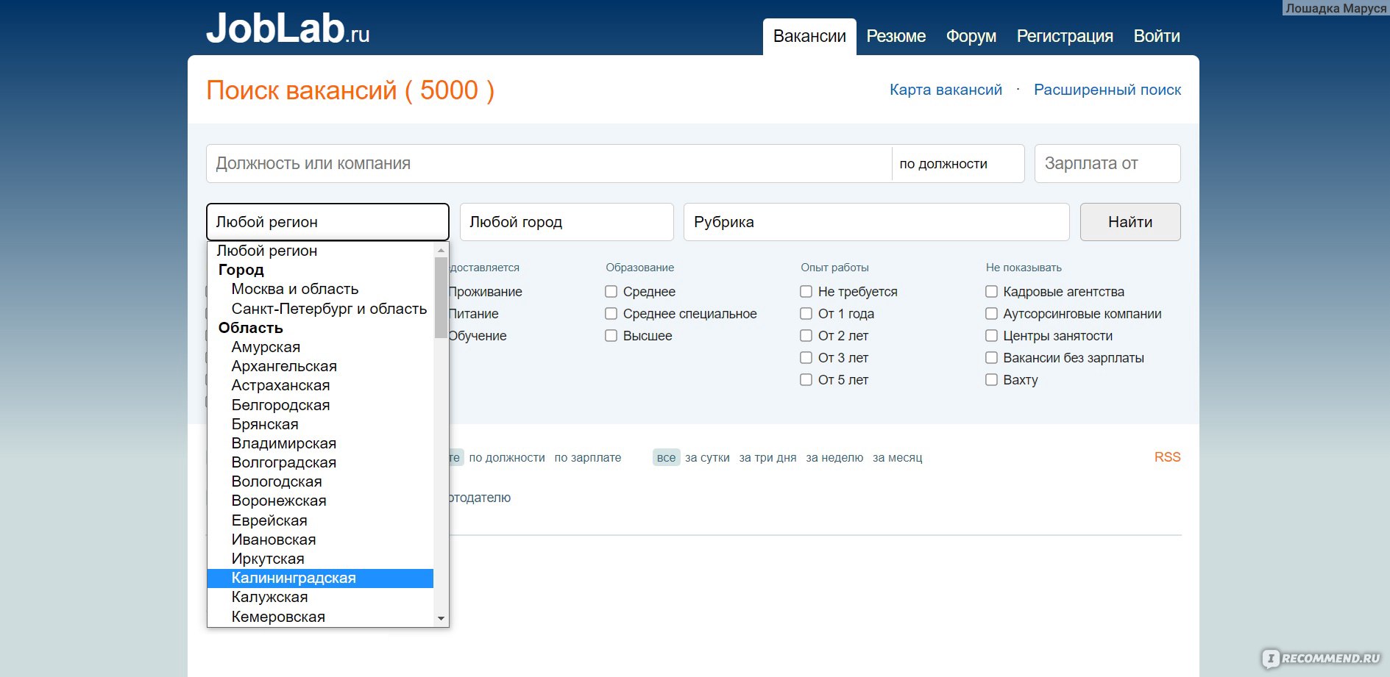Click the Найти search button
Image resolution: width=1390 pixels, height=677 pixels.
1130,222
